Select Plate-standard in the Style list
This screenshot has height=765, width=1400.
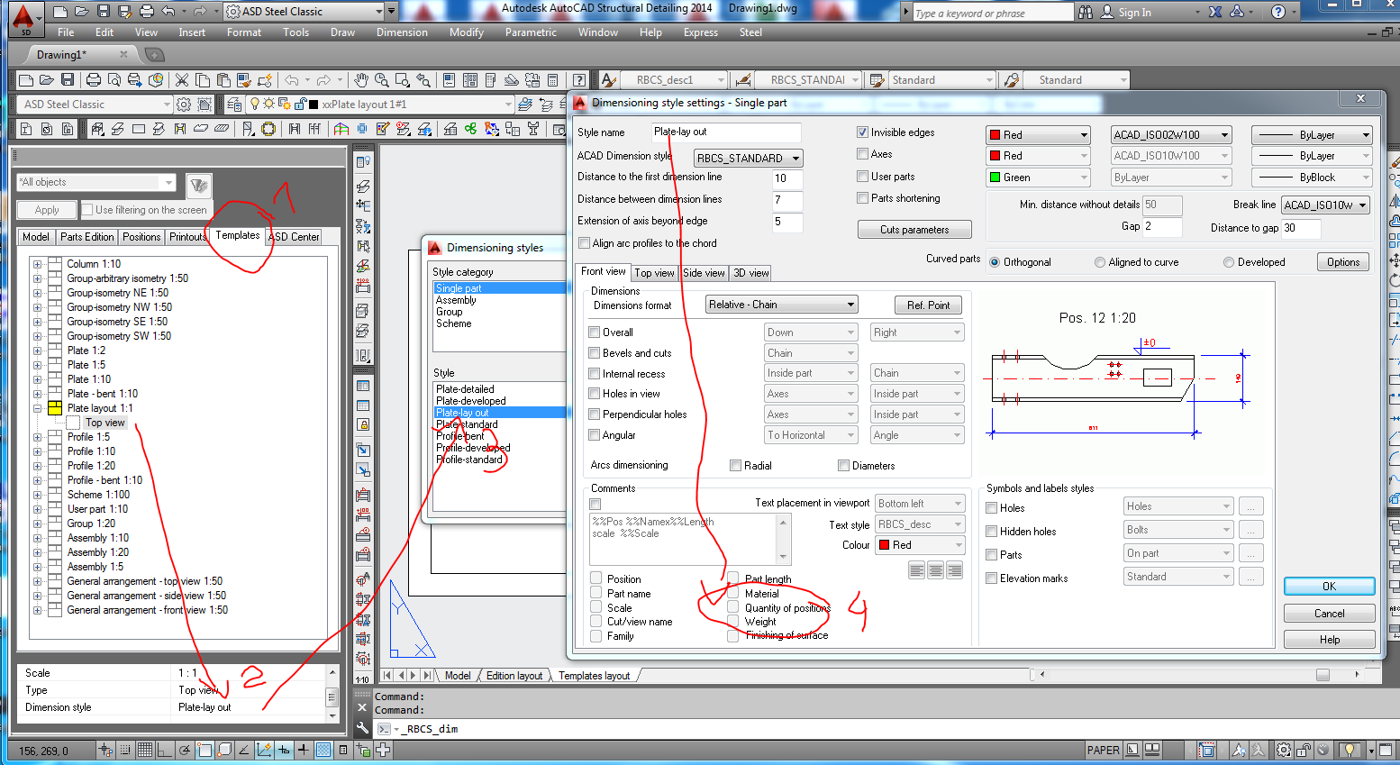[467, 424]
